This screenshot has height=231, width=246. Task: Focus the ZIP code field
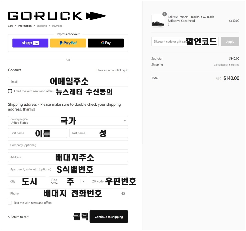pos(109,181)
